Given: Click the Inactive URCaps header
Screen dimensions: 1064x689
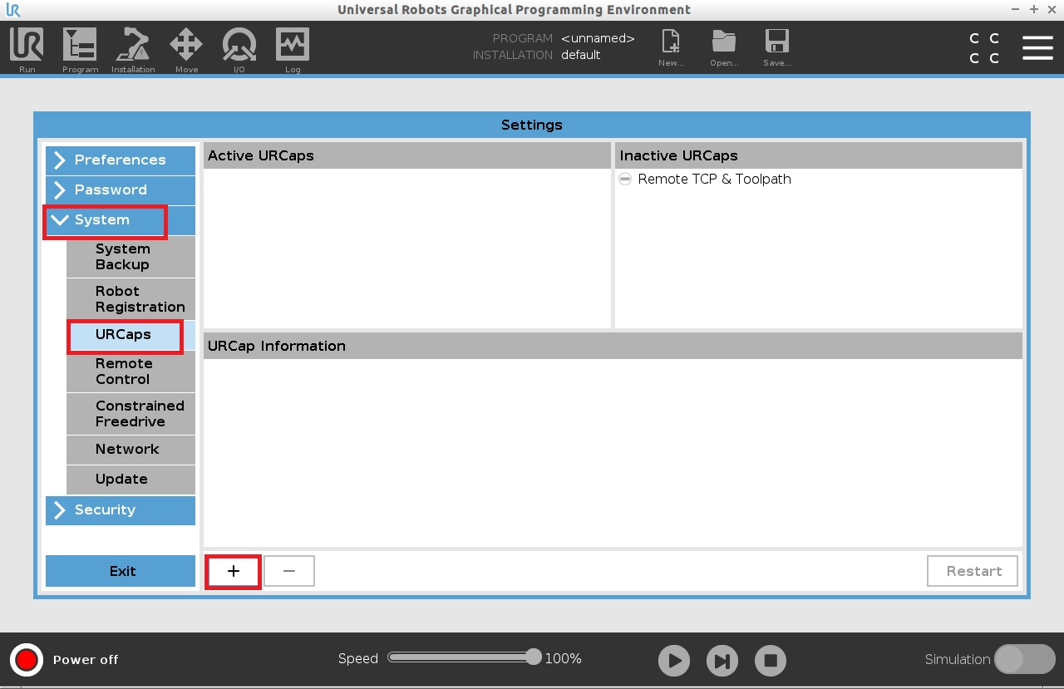Looking at the screenshot, I should (x=819, y=155).
